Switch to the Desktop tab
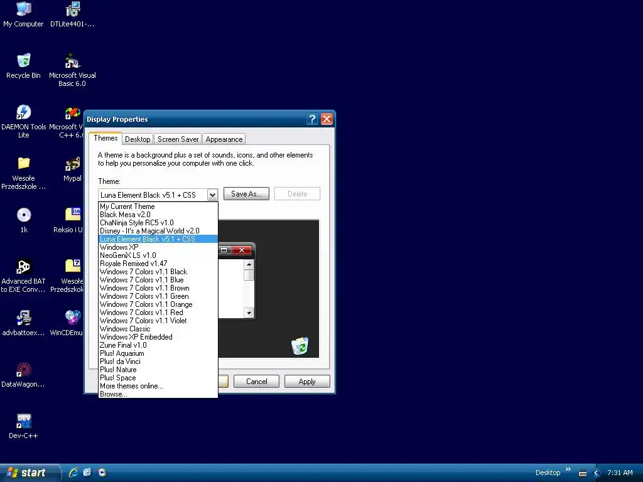 [x=138, y=139]
